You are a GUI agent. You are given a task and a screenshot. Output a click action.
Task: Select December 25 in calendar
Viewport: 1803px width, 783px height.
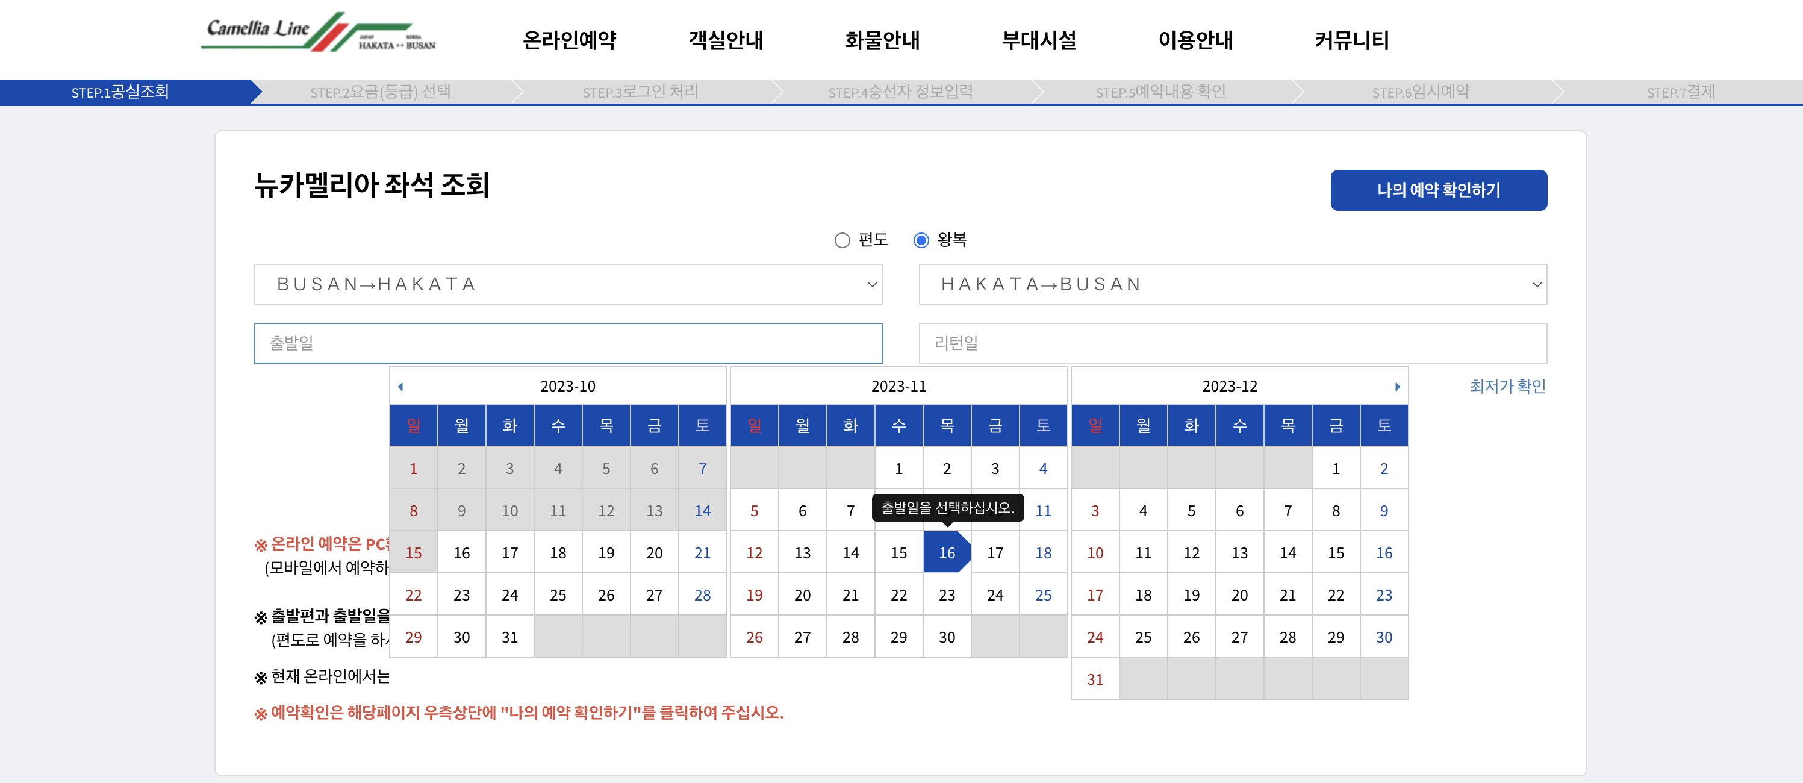point(1143,637)
